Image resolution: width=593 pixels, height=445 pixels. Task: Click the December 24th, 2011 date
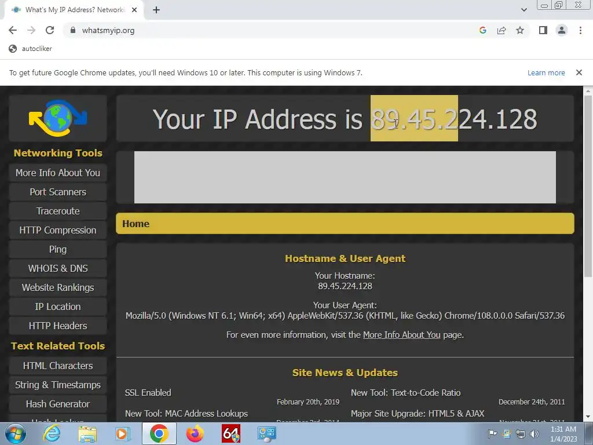(532, 402)
